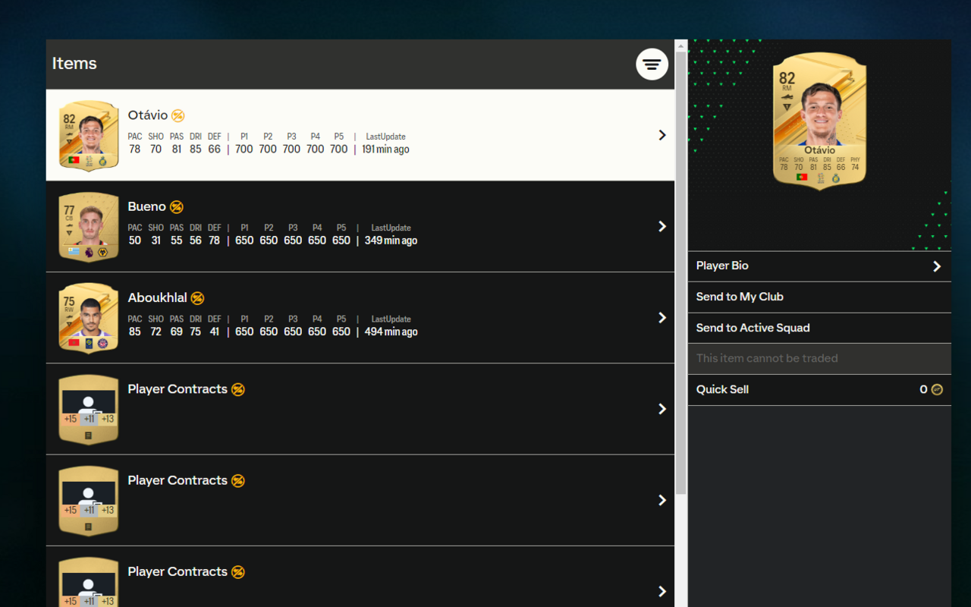Image resolution: width=971 pixels, height=607 pixels.
Task: Expand Bueno row chevron
Action: [662, 226]
